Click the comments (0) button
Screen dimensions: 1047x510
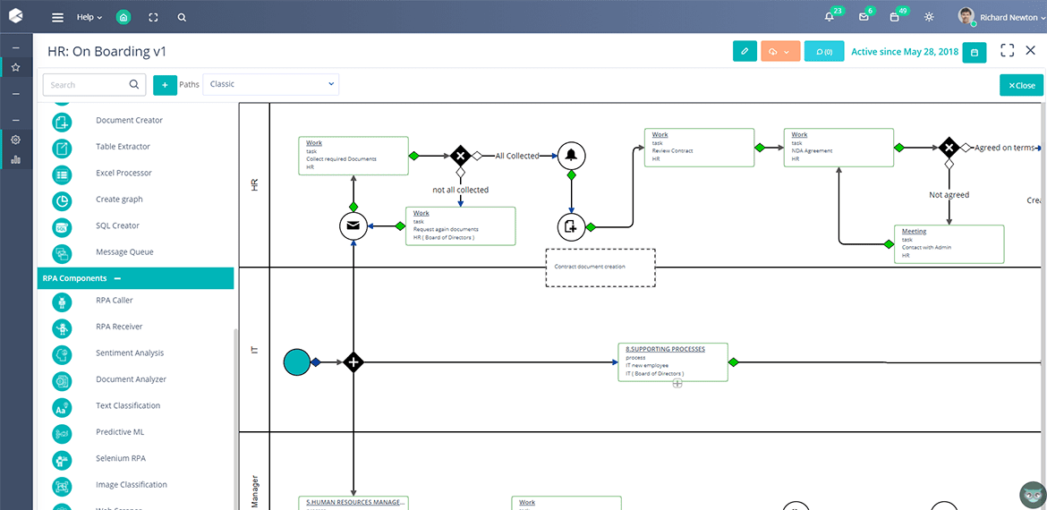click(x=823, y=52)
